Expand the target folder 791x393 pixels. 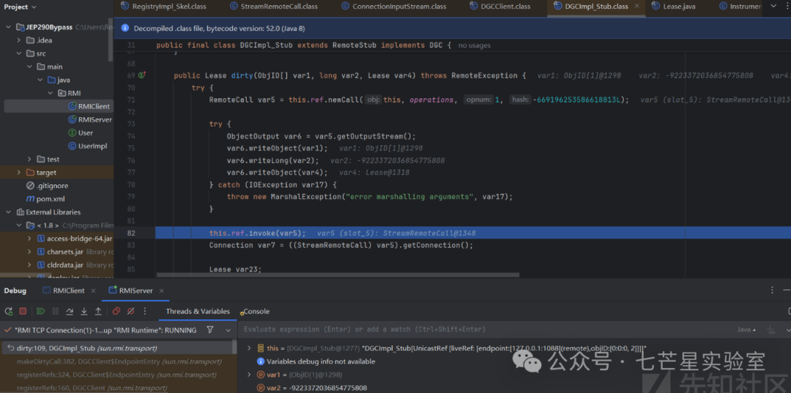point(19,172)
